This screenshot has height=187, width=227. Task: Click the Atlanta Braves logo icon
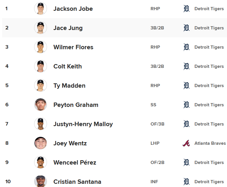point(186,143)
